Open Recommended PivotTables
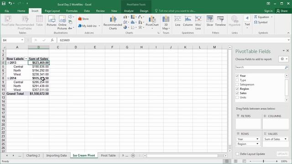292x164 pixels. 25,23
